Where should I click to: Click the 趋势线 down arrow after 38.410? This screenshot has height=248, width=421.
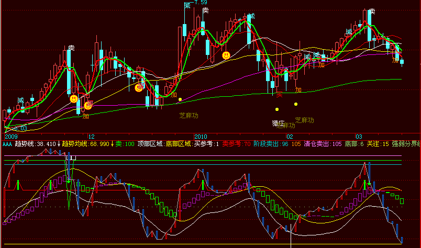[59, 144]
